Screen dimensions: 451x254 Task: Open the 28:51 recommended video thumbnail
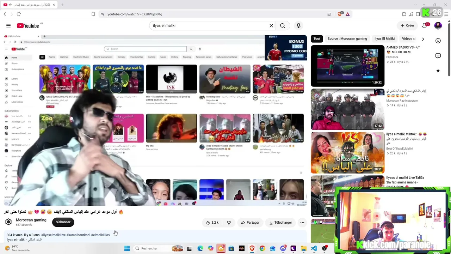(x=347, y=153)
